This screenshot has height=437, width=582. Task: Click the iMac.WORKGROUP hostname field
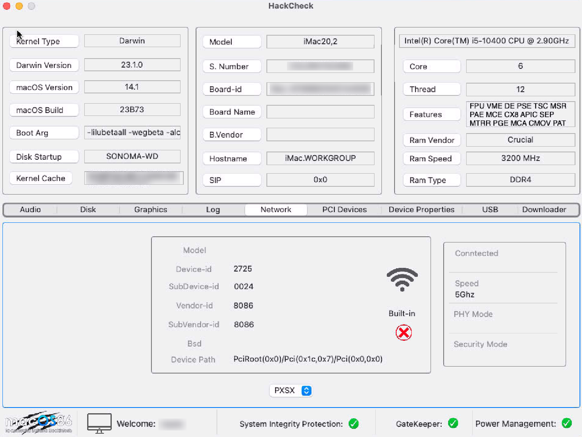coord(320,158)
